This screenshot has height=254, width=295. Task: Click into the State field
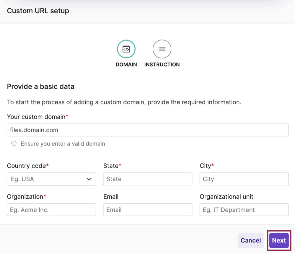point(148,179)
